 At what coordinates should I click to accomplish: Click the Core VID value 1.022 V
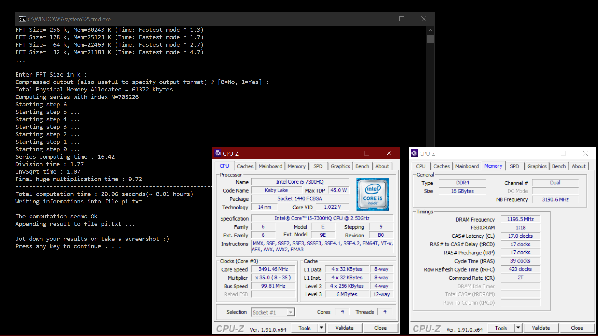click(332, 207)
